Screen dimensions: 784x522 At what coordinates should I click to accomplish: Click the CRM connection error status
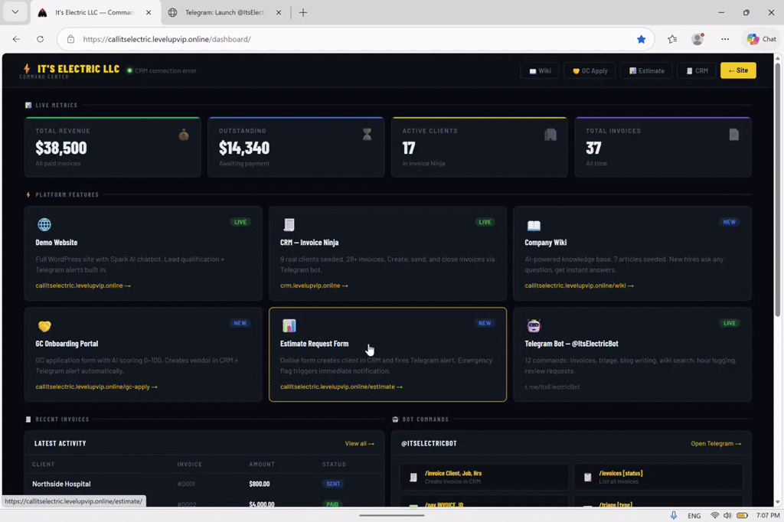click(162, 70)
